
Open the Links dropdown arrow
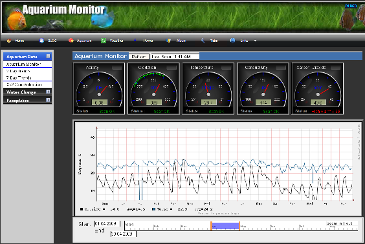[x=255, y=41]
